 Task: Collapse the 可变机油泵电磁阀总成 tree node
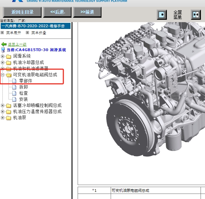[x=3, y=75]
